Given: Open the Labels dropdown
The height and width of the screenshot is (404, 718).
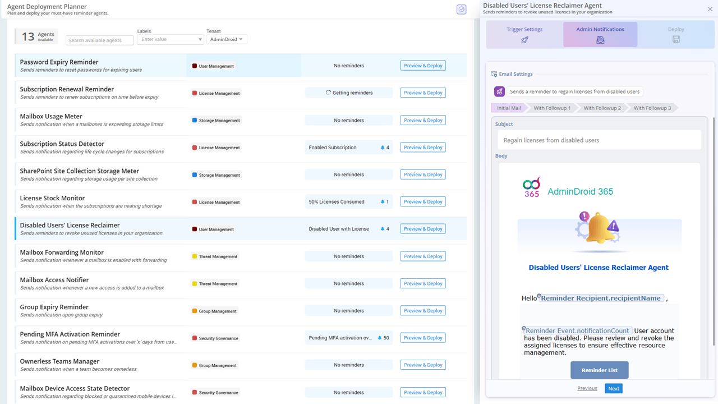Looking at the screenshot, I should pyautogui.click(x=171, y=39).
